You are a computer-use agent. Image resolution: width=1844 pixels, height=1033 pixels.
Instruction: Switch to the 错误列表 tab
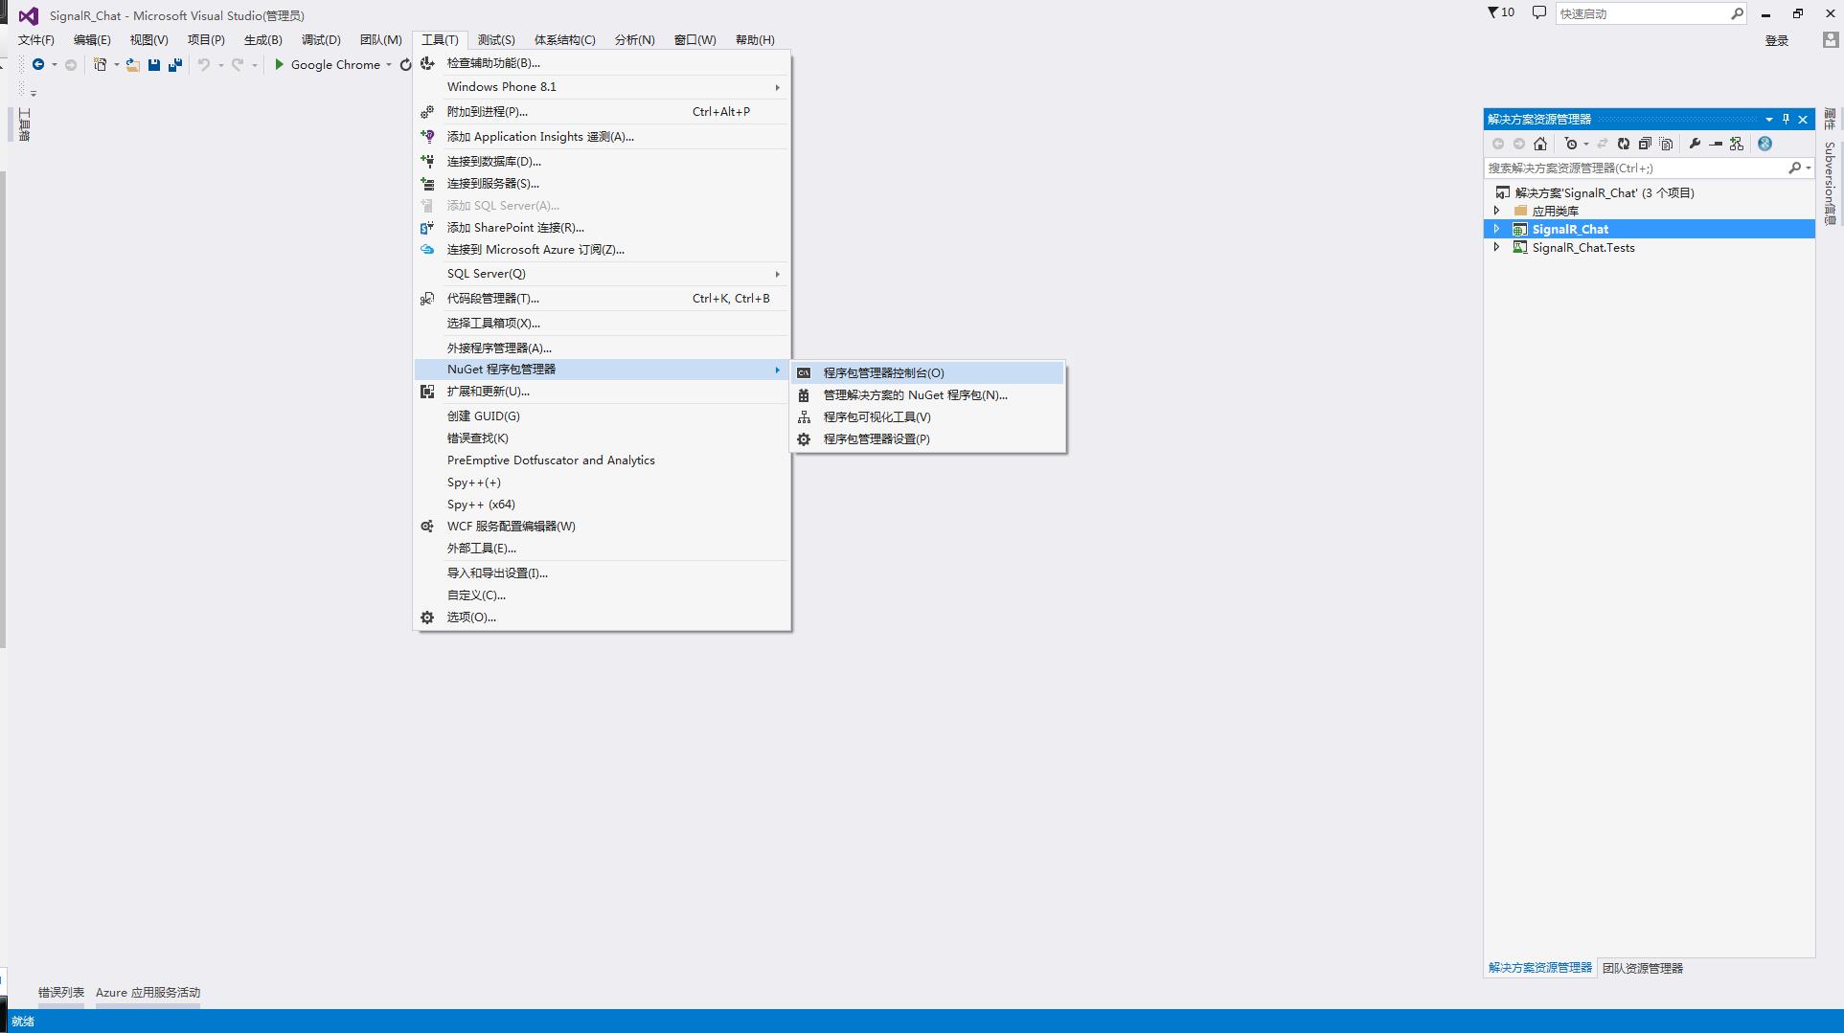tap(61, 992)
